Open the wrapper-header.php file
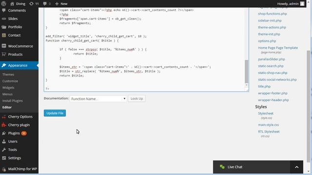The height and width of the screenshot is (175, 312). 273,100
